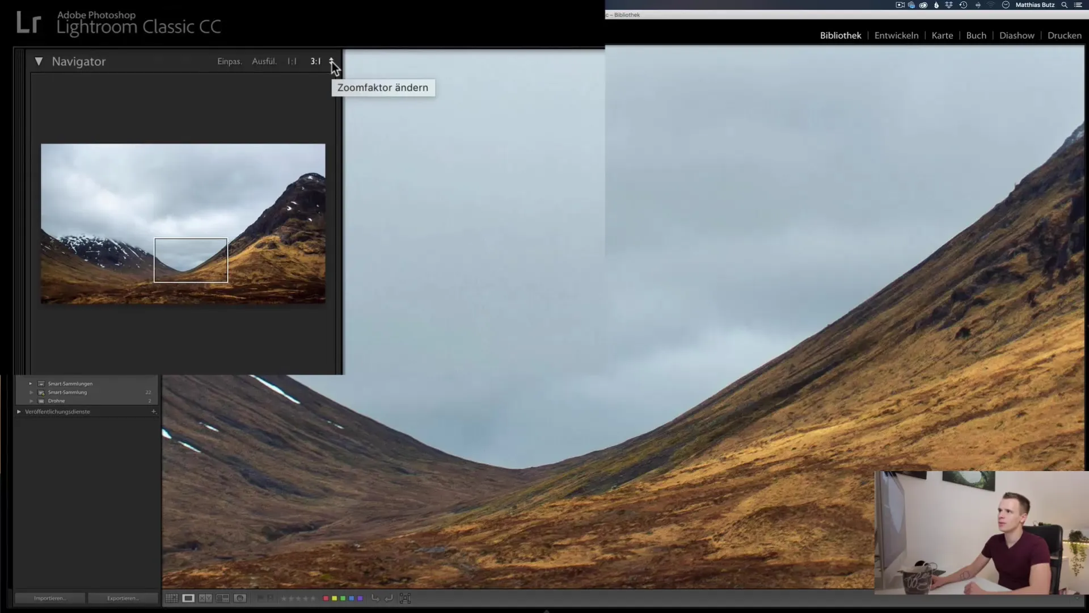The width and height of the screenshot is (1089, 613).
Task: Set flag as rejected in toolbar
Action: coord(271,598)
